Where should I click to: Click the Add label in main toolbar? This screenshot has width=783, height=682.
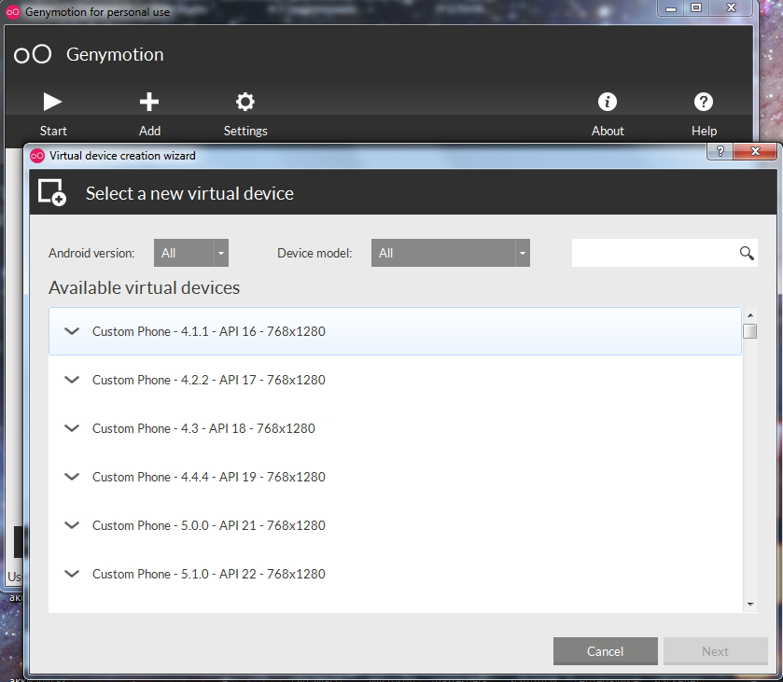click(x=149, y=131)
